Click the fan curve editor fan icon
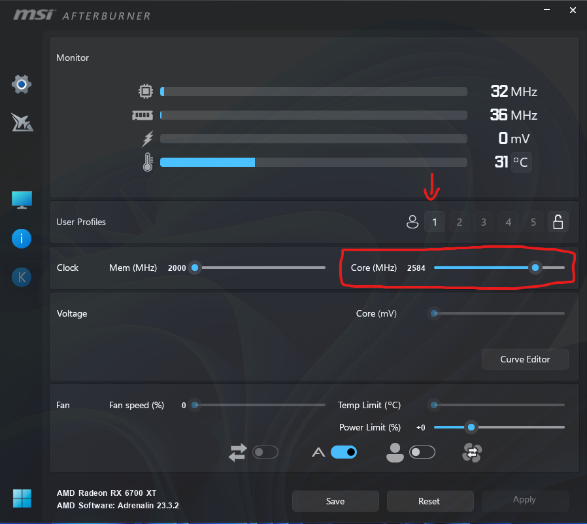The height and width of the screenshot is (524, 587). [x=472, y=453]
